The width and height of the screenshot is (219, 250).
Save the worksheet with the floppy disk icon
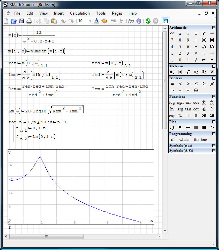[22, 21]
